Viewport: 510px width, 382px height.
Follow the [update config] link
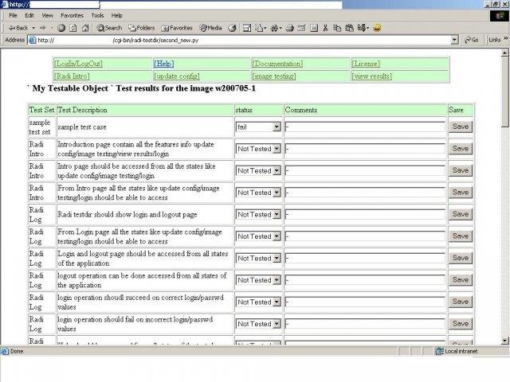point(176,76)
